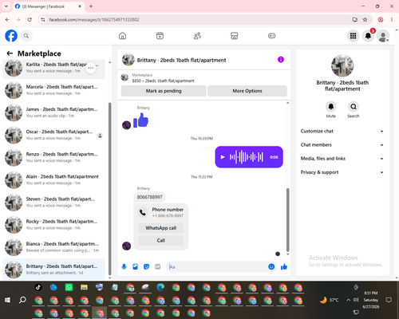This screenshot has height=319, width=399.
Task: Expand Chat members section
Action: (x=342, y=145)
